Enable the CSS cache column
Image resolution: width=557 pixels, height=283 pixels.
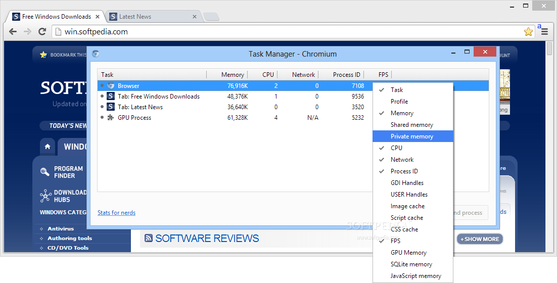click(x=413, y=229)
